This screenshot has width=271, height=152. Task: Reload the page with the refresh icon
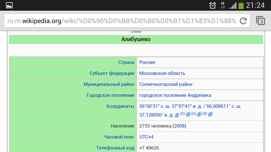tap(243, 21)
